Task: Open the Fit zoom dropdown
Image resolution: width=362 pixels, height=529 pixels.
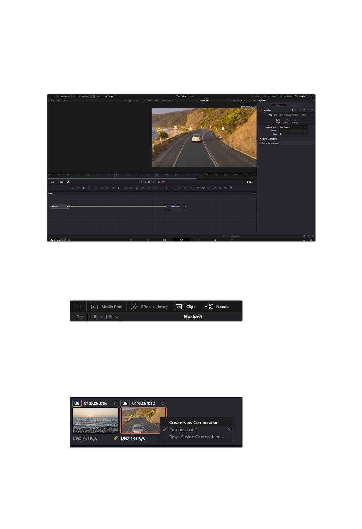Action: 80,317
